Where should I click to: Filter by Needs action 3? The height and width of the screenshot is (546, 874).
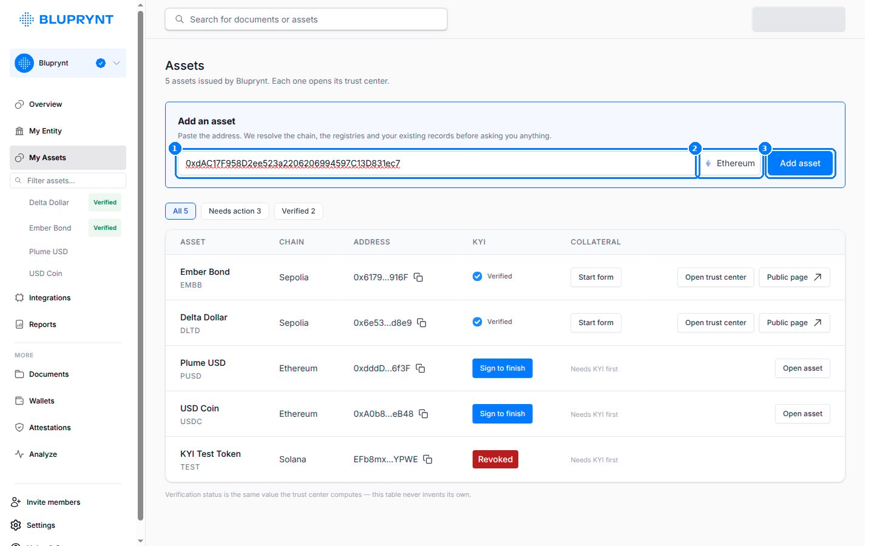tap(235, 211)
